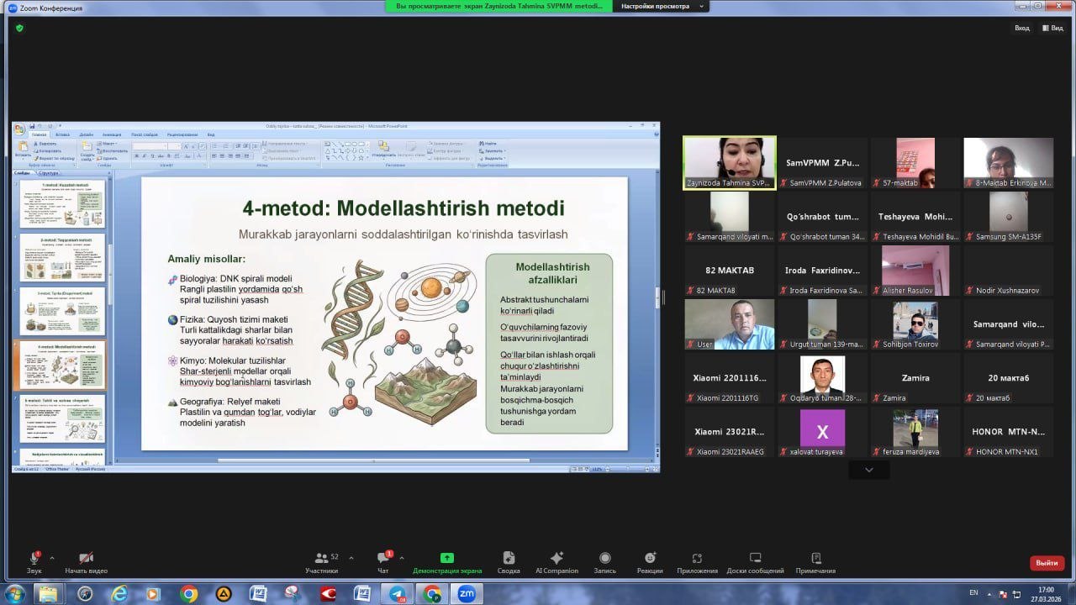1076x605 pixels.
Task: Start recording with Запись button
Action: (x=604, y=560)
